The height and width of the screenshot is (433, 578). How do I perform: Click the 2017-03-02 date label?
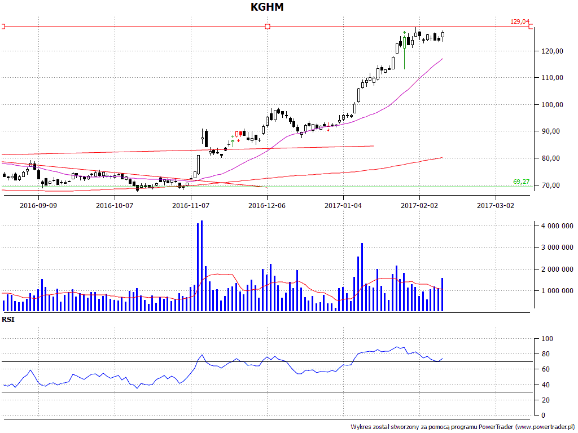[496, 206]
